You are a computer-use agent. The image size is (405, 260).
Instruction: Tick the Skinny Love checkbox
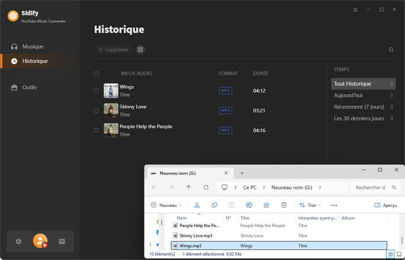coord(96,110)
